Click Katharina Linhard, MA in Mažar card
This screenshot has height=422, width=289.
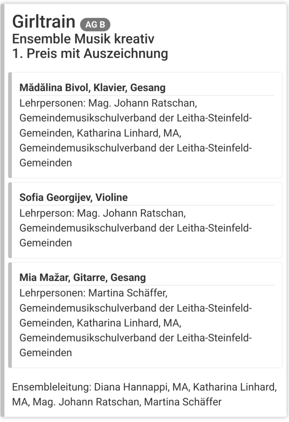click(x=129, y=323)
